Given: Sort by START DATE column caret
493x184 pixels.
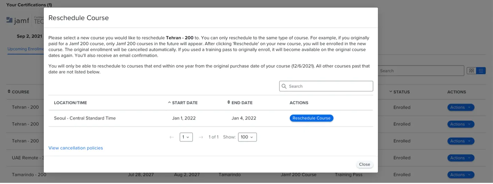Looking at the screenshot, I should coord(169,103).
